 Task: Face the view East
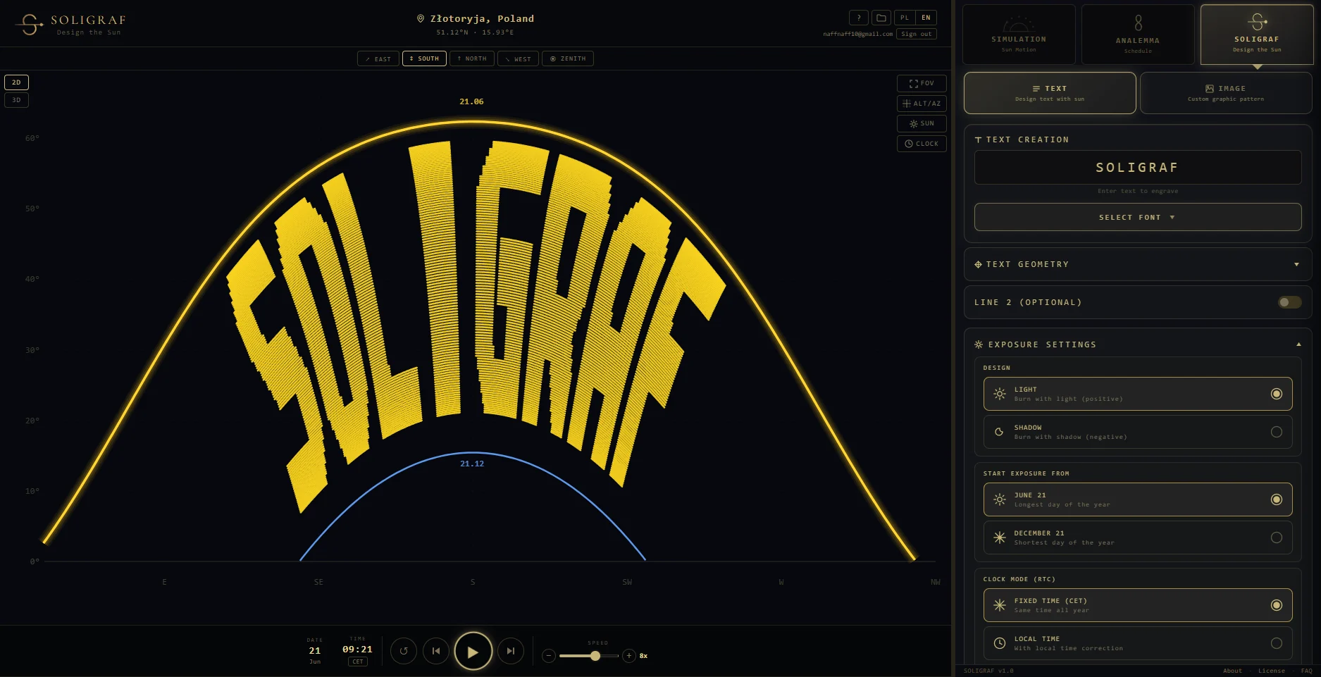tap(378, 58)
